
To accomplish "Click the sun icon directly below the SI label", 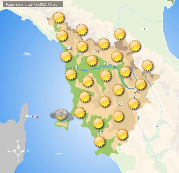I will 118,116.
